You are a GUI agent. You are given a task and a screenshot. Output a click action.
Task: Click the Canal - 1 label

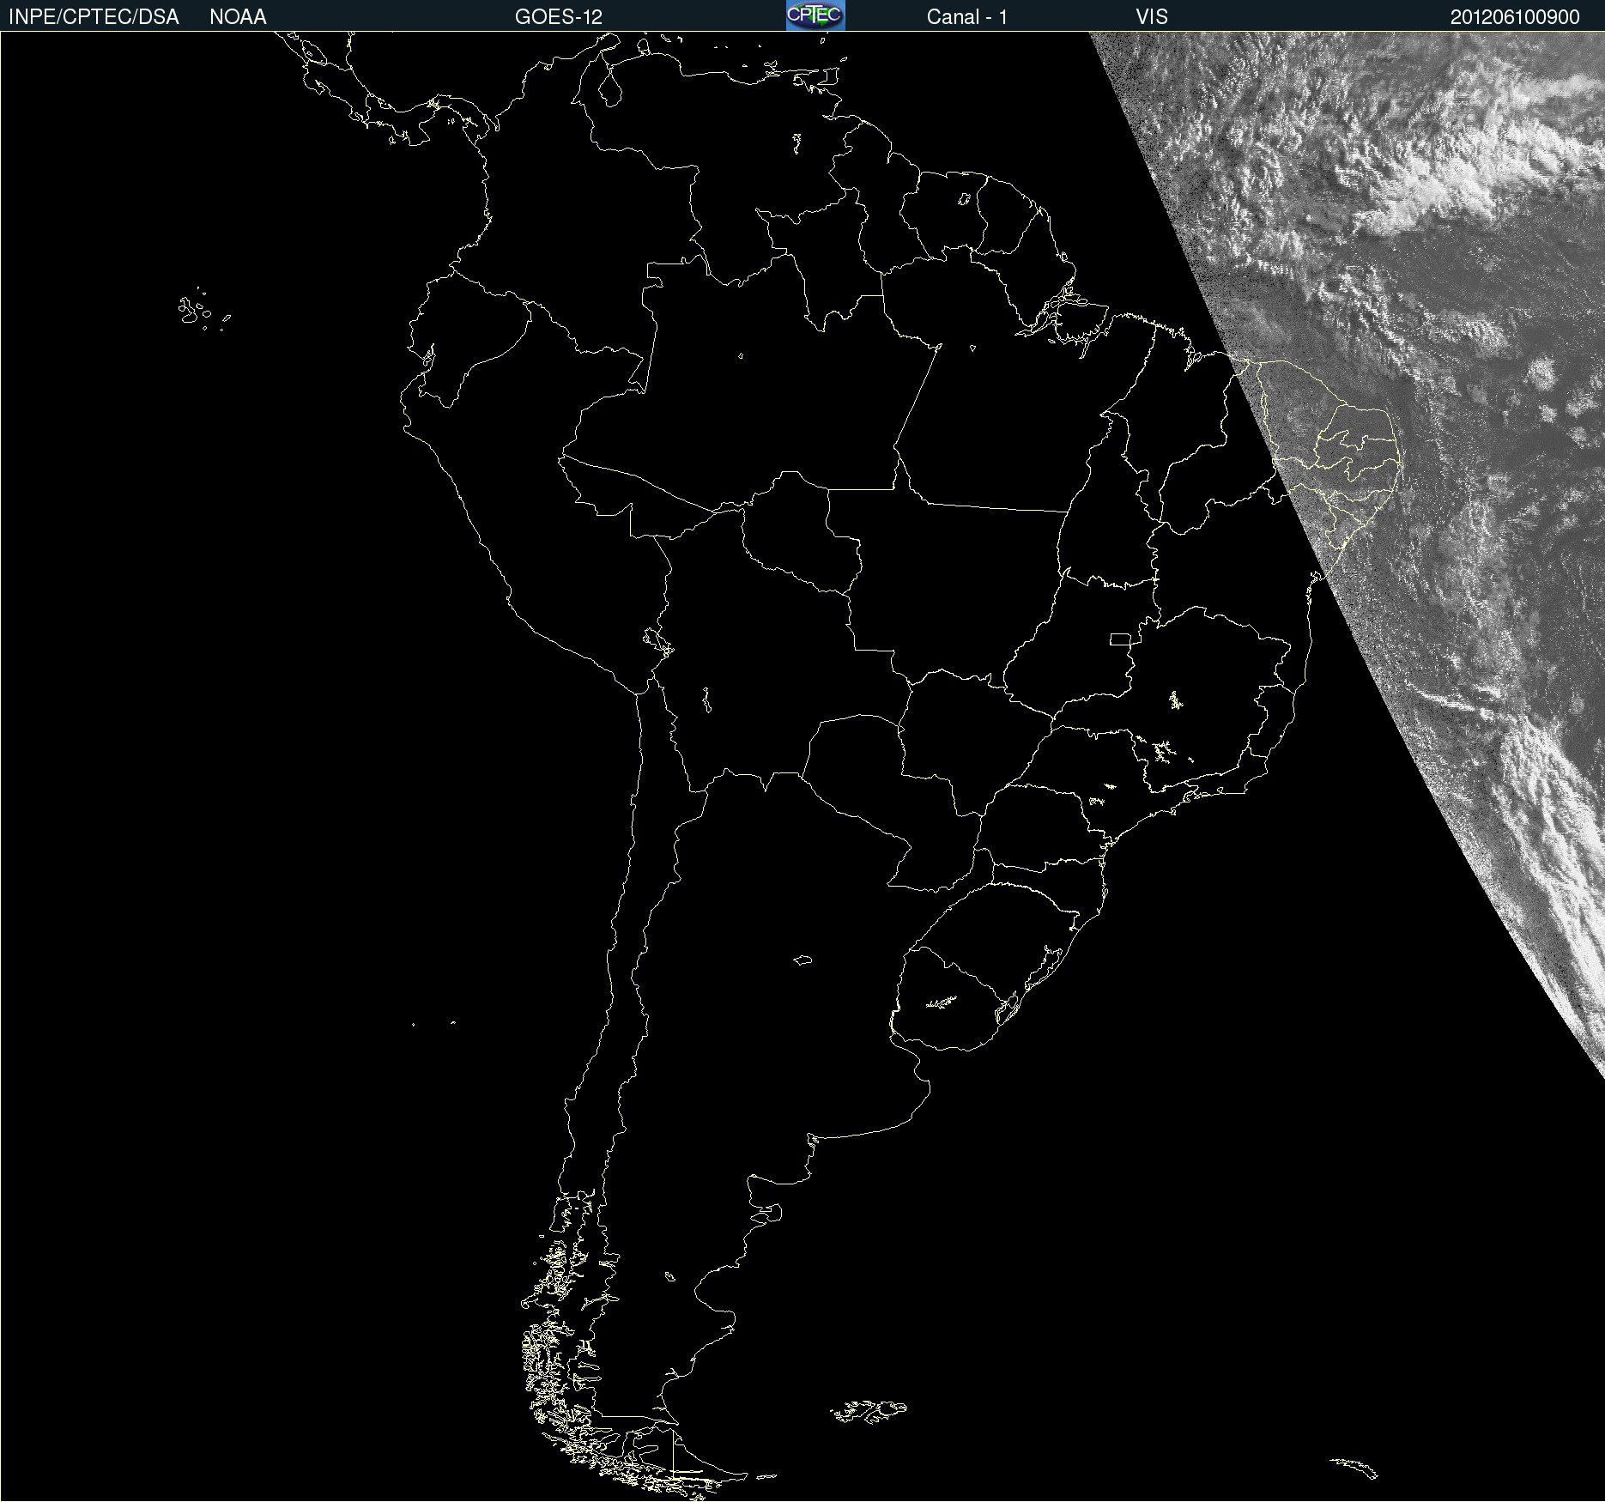coord(967,17)
